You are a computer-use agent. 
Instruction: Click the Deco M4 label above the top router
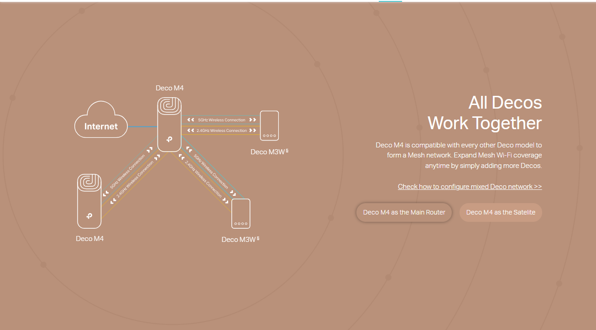point(169,88)
